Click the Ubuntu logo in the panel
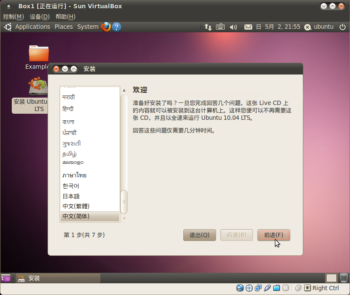 click(8, 27)
